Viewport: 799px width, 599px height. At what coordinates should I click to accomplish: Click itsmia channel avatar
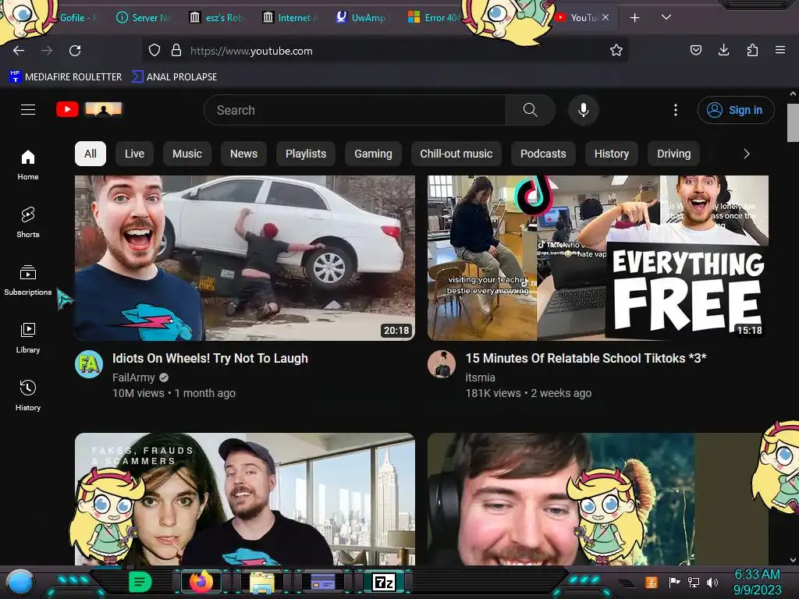click(x=442, y=364)
